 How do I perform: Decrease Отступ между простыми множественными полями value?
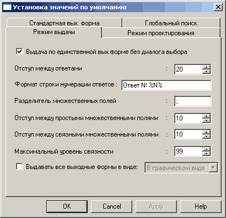pyautogui.click(x=206, y=121)
